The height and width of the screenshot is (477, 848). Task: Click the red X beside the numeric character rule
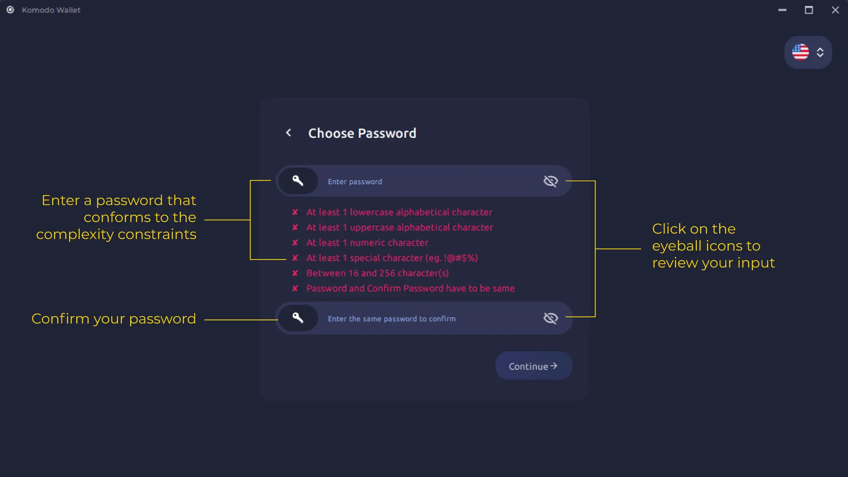tap(295, 242)
